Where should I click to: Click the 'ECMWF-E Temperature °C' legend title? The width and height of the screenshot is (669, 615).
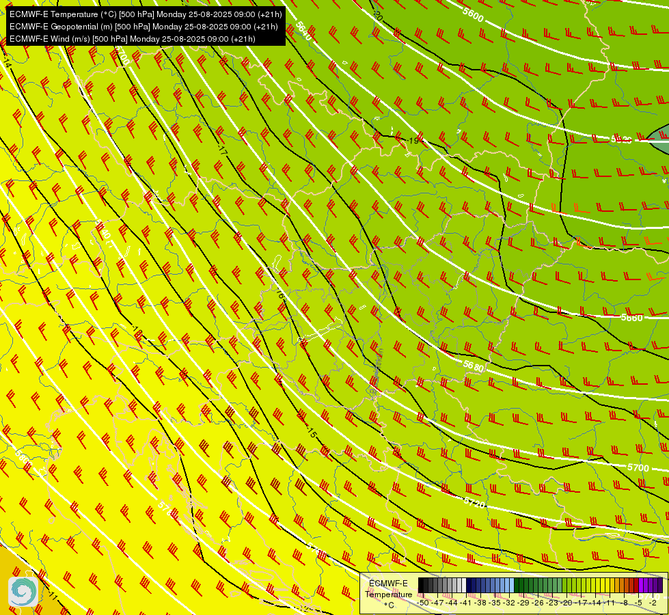click(x=388, y=594)
